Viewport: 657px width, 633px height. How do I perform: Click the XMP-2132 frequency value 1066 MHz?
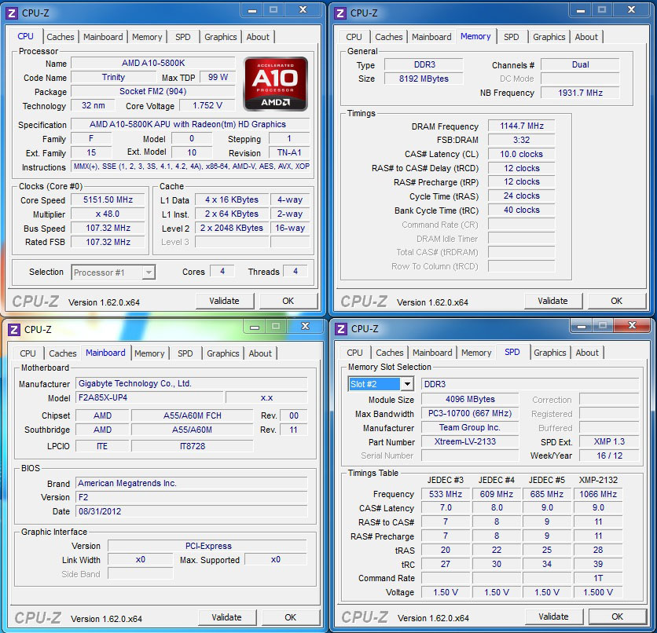coord(598,494)
